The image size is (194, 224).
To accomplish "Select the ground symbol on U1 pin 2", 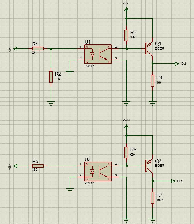I will [70, 73].
